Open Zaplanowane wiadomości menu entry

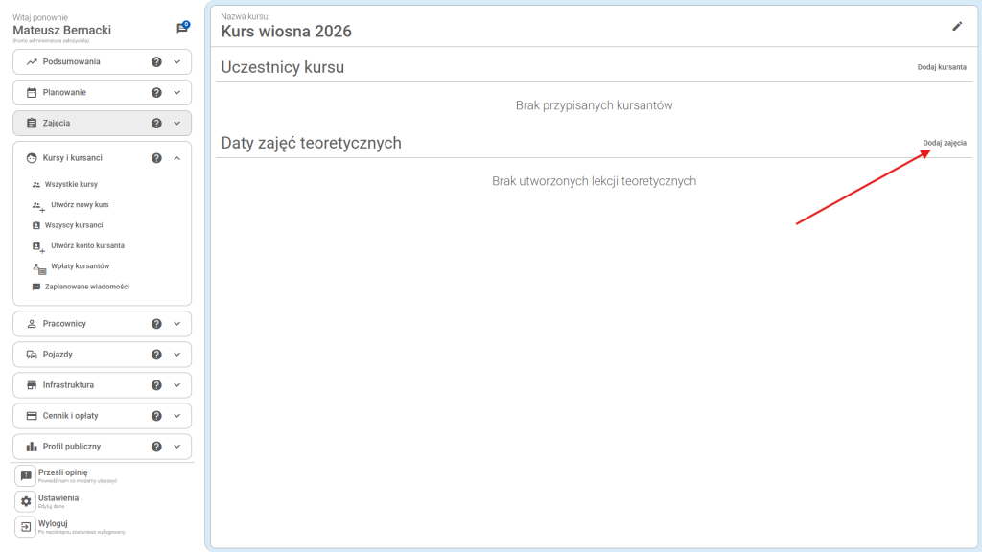click(x=86, y=287)
